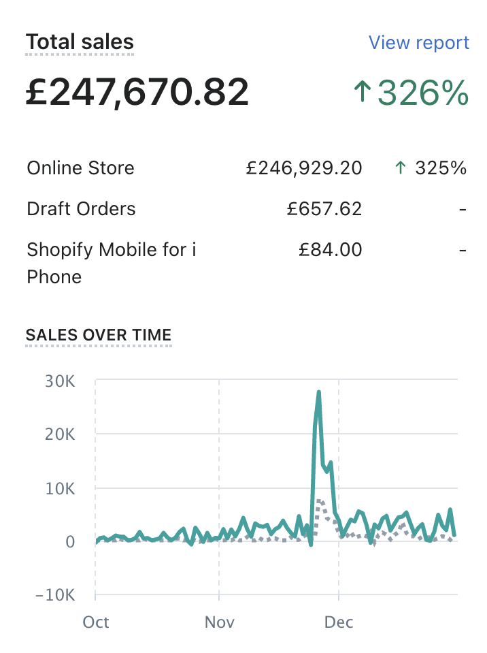
Task: Click the £657.62 Draft Orders amount
Action: pyautogui.click(x=324, y=209)
